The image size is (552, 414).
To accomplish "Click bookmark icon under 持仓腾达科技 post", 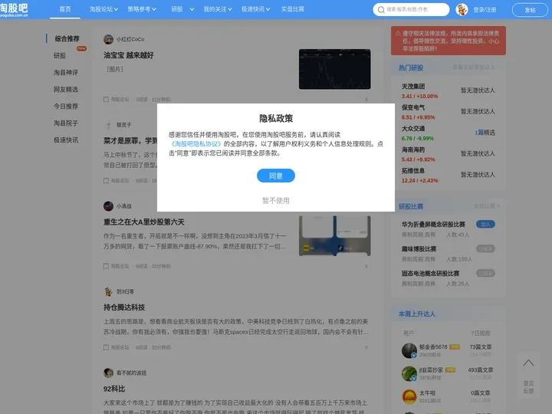I will tap(106, 347).
